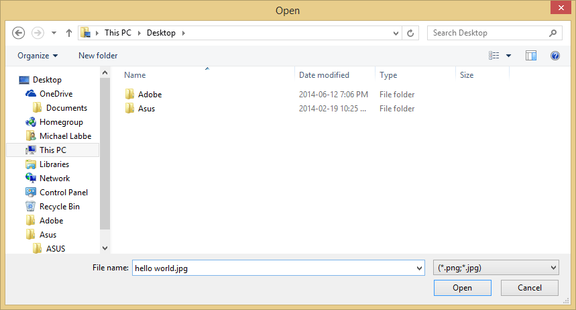Click the Up one level arrow
Image resolution: width=576 pixels, height=310 pixels.
click(69, 33)
